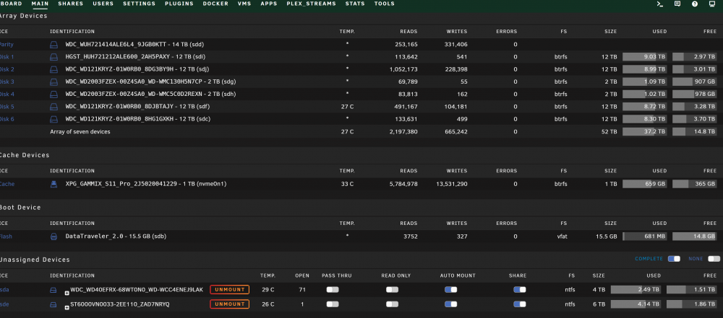Switch to SETTINGS tab
723x318 pixels.
[140, 4]
